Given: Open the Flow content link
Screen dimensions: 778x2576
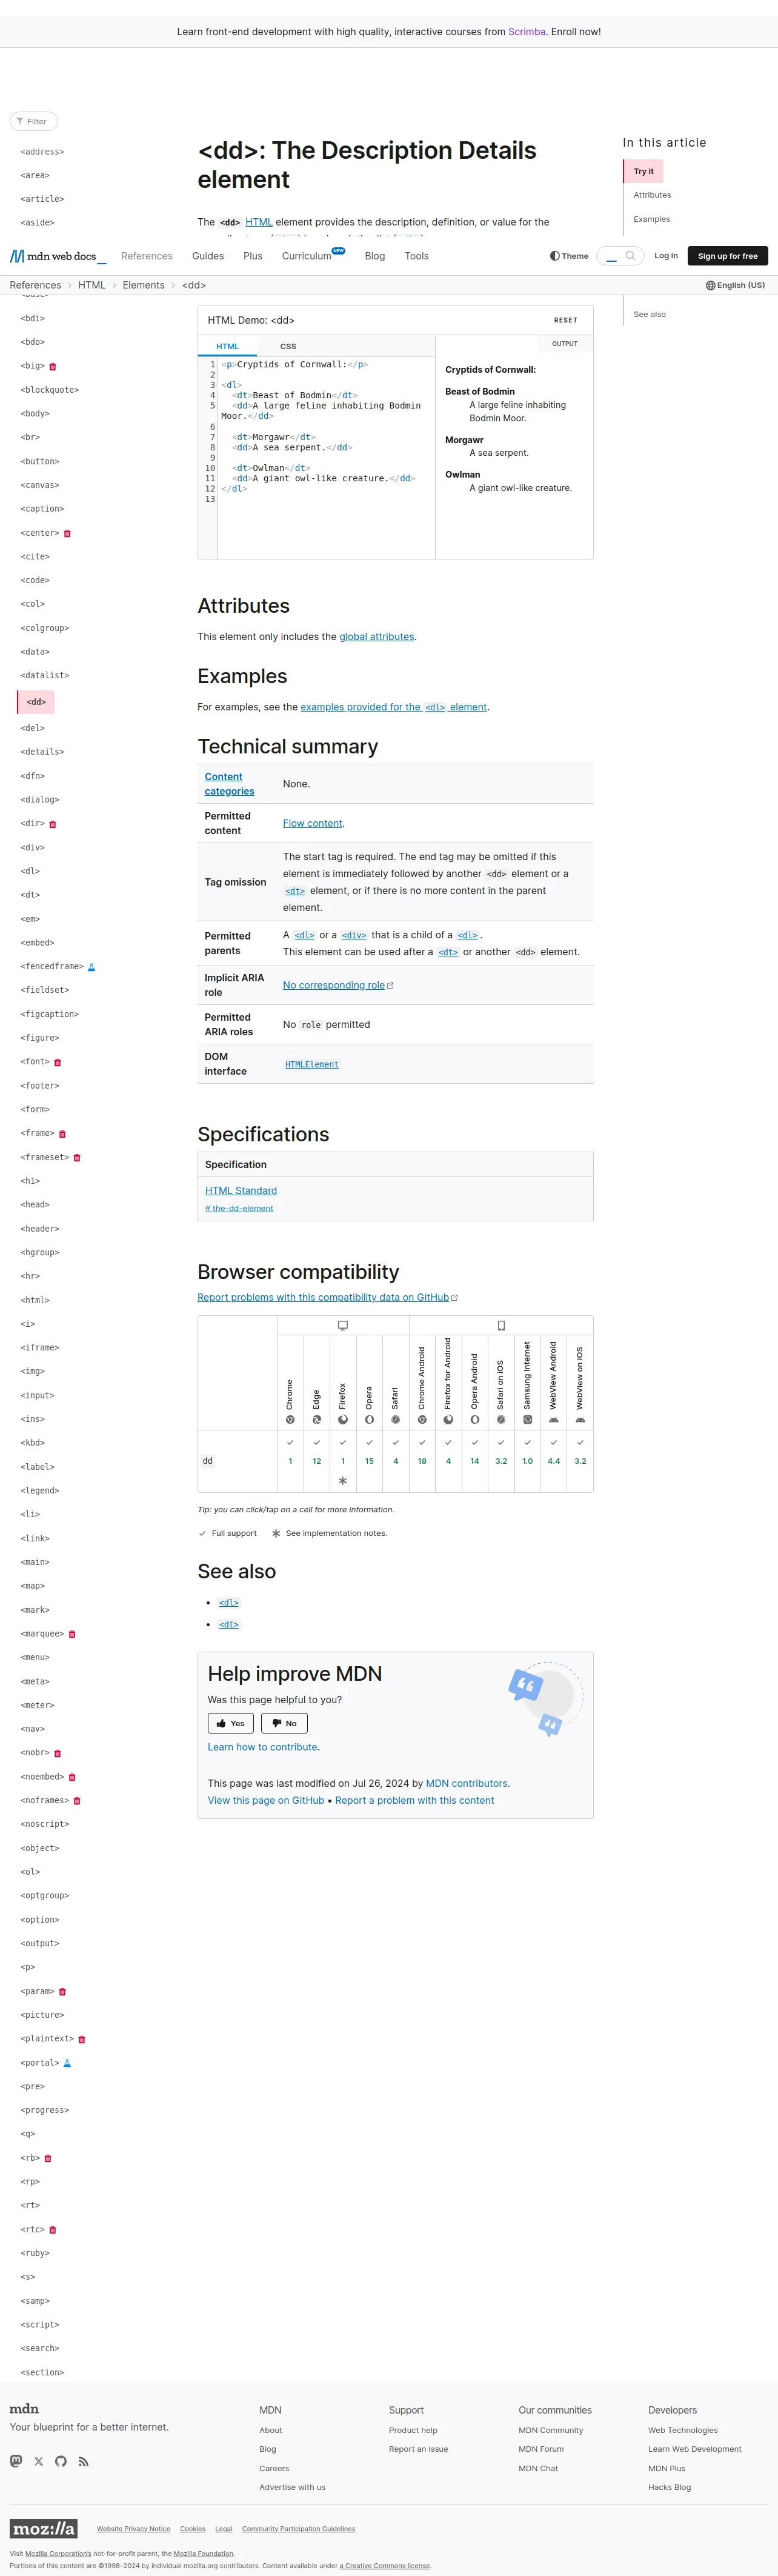Looking at the screenshot, I should 313,823.
